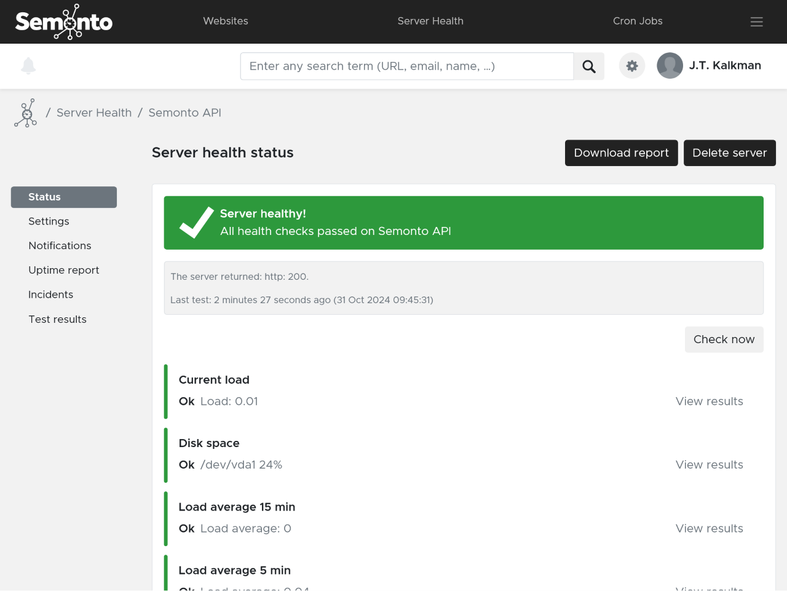
Task: Click the Current load heading
Action: [214, 380]
